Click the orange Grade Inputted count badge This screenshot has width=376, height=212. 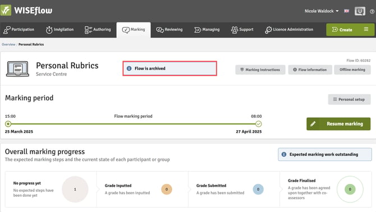tap(167, 189)
